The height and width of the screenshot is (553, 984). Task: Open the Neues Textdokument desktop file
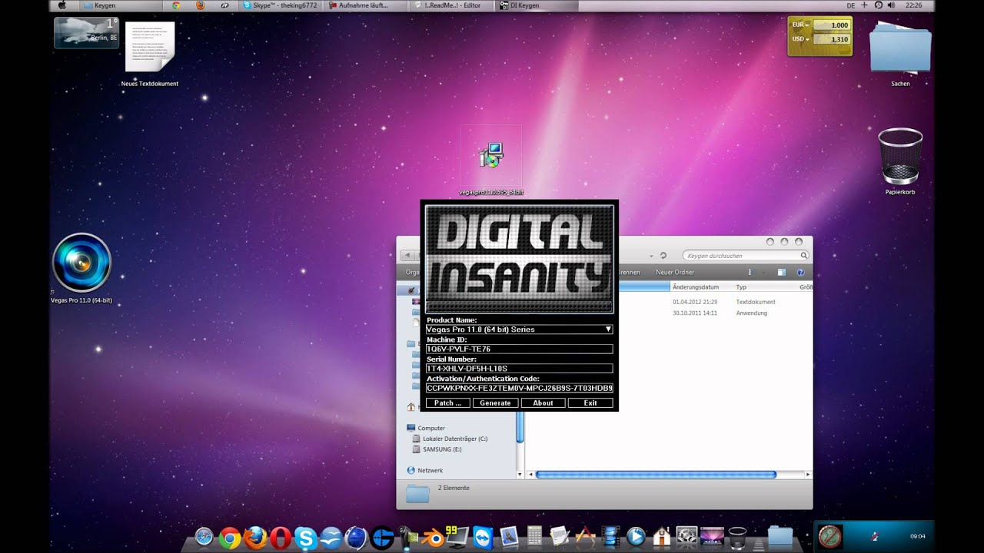150,52
